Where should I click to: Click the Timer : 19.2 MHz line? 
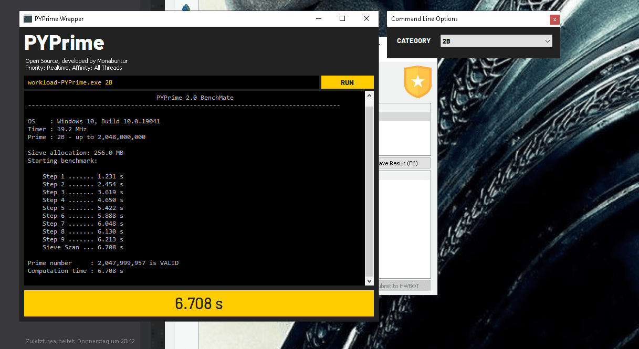57,129
